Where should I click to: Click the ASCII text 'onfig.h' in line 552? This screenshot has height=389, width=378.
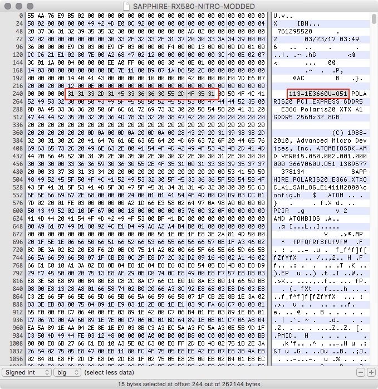pos(287,195)
